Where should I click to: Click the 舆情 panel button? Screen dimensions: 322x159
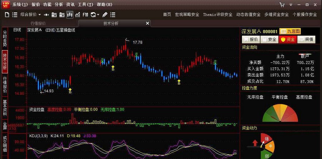(x=306, y=40)
